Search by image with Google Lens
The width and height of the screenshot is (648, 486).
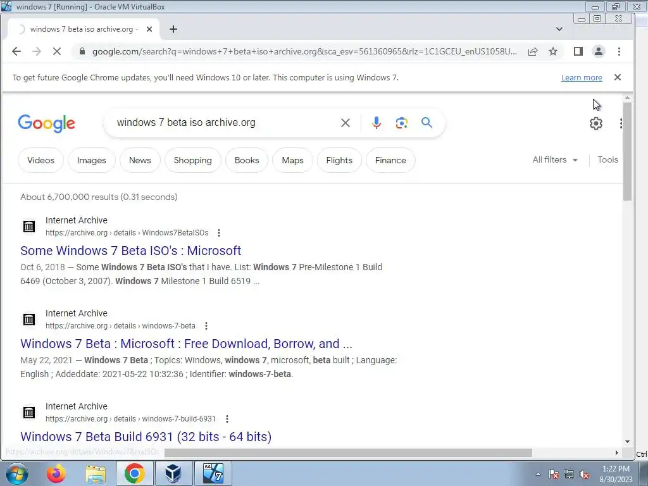[x=401, y=123]
